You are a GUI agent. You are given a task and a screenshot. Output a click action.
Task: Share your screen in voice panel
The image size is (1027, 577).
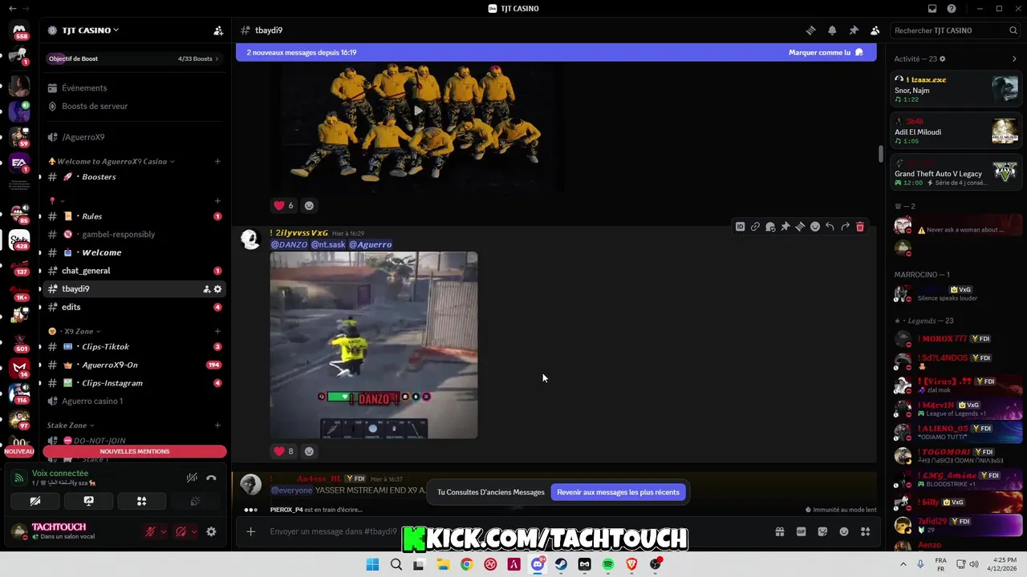coord(88,501)
